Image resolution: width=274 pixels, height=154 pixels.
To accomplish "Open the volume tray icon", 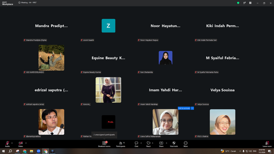I will tap(250, 151).
